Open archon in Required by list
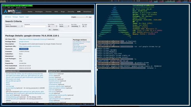The image size is (191, 107). point(51,75)
